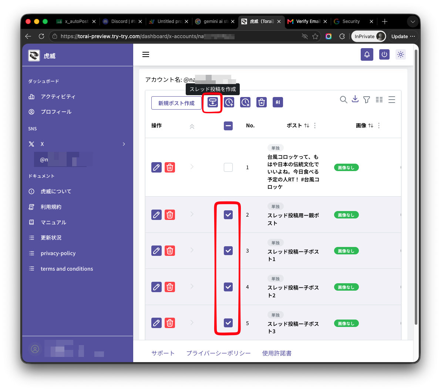Open privacy-policy in sidebar
The height and width of the screenshot is (391, 441).
58,253
